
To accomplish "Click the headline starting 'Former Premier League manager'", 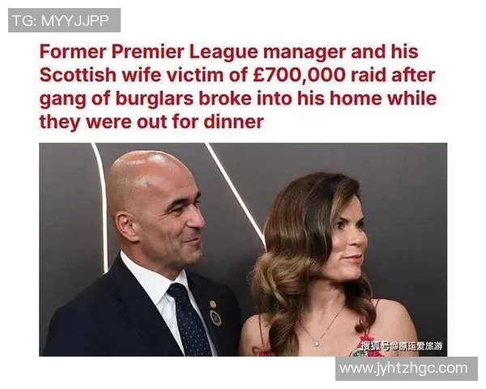I will (238, 87).
